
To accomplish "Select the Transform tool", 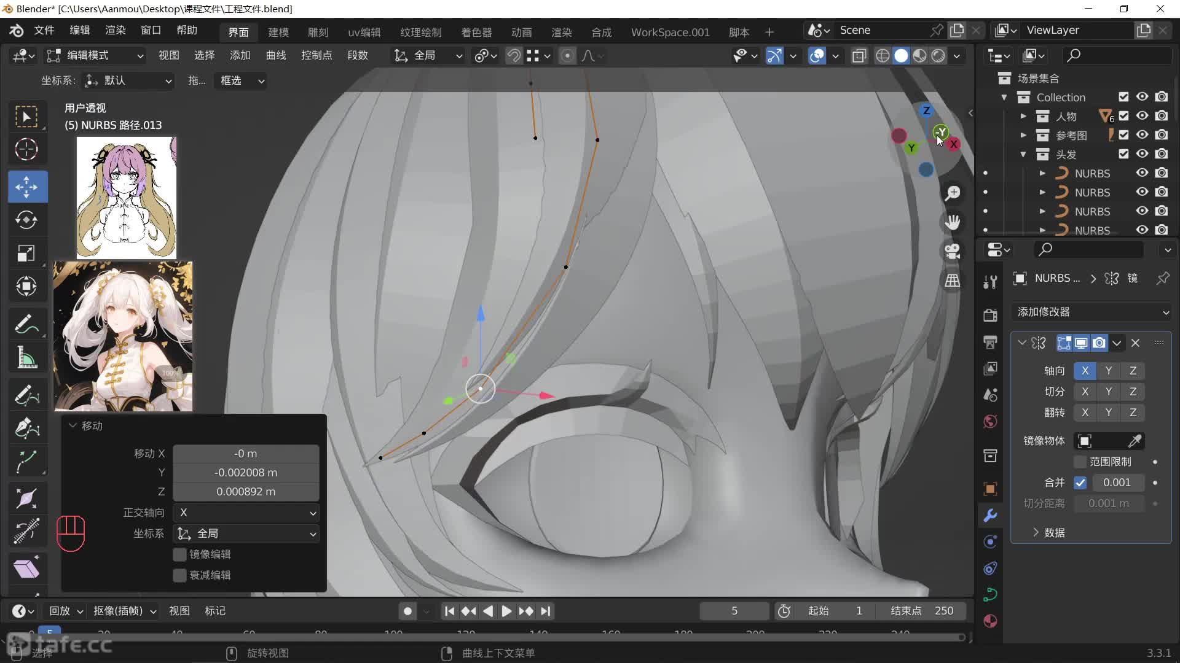I will [x=26, y=286].
